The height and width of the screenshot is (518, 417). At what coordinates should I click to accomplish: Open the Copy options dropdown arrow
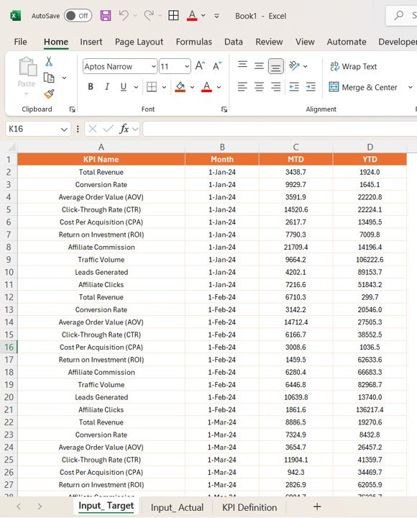(x=65, y=78)
